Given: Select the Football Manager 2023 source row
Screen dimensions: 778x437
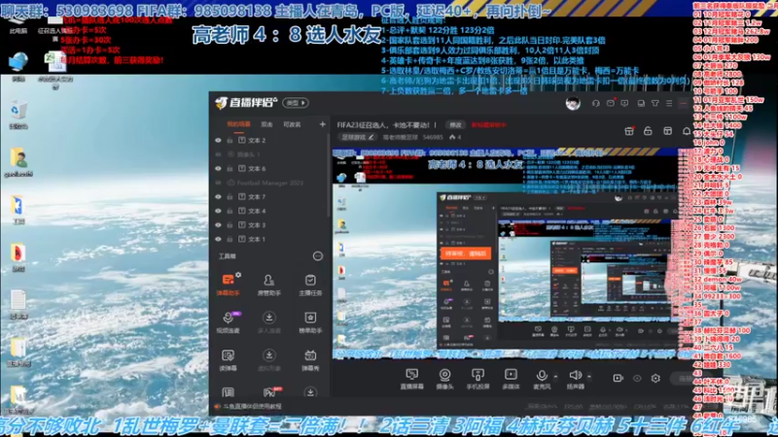Looking at the screenshot, I should [270, 183].
